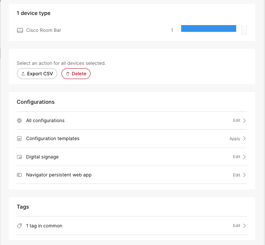Click the Navigator persistent web app icon

[x=20, y=175]
